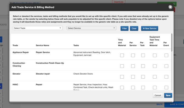Click the Elevator trade cell

point(16,74)
